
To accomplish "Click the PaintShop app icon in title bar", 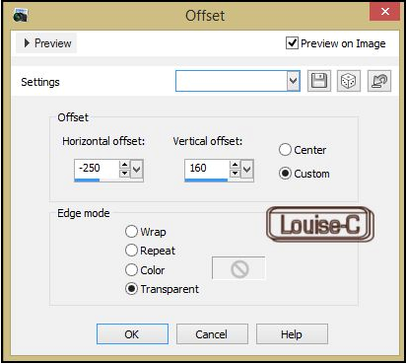I will pos(21,16).
